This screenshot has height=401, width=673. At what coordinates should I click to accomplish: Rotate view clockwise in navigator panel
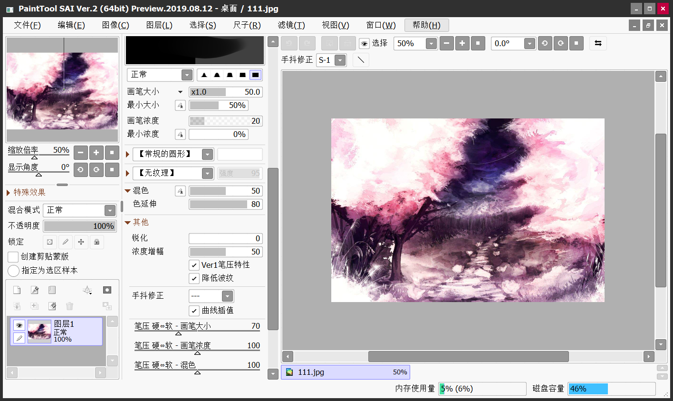pos(96,170)
